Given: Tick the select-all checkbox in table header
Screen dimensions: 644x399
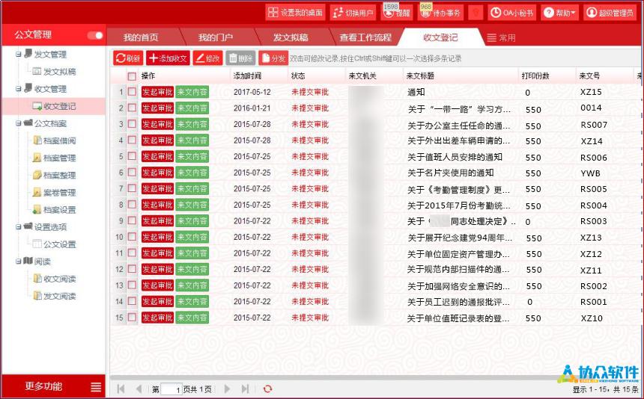Looking at the screenshot, I should (132, 76).
